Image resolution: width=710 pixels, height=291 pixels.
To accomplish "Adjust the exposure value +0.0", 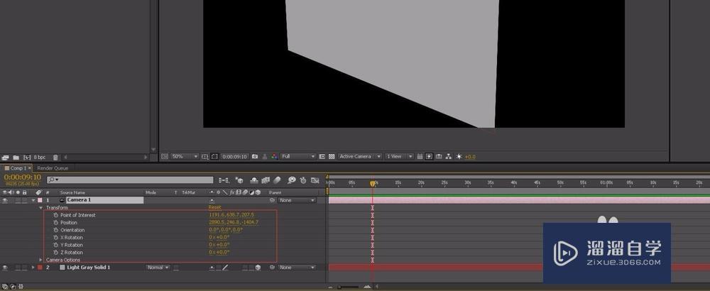I will coord(470,157).
